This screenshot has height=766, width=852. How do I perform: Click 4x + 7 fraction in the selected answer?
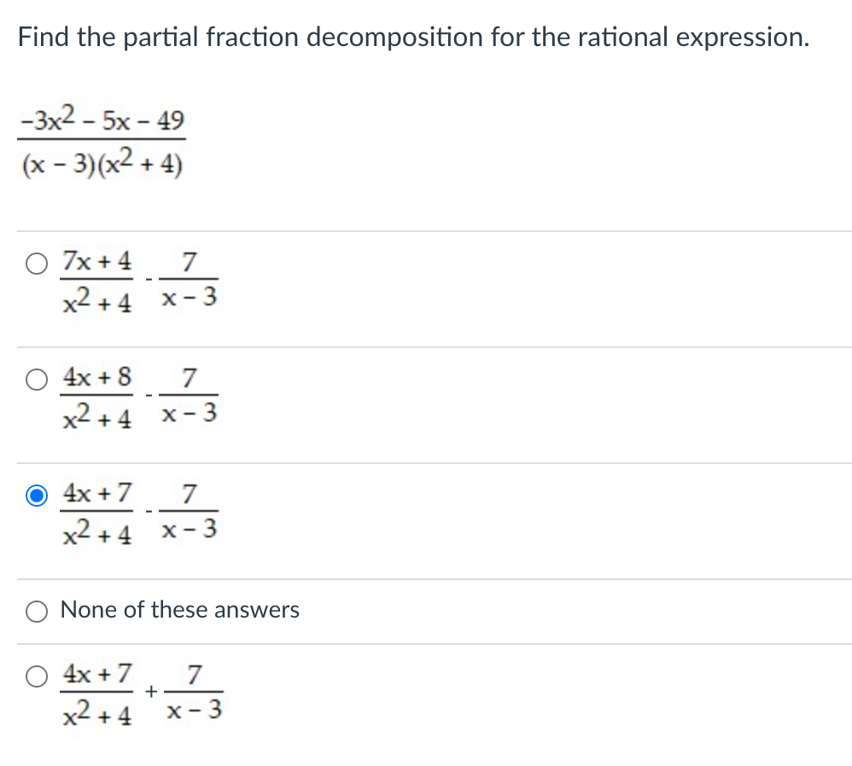[x=96, y=513]
